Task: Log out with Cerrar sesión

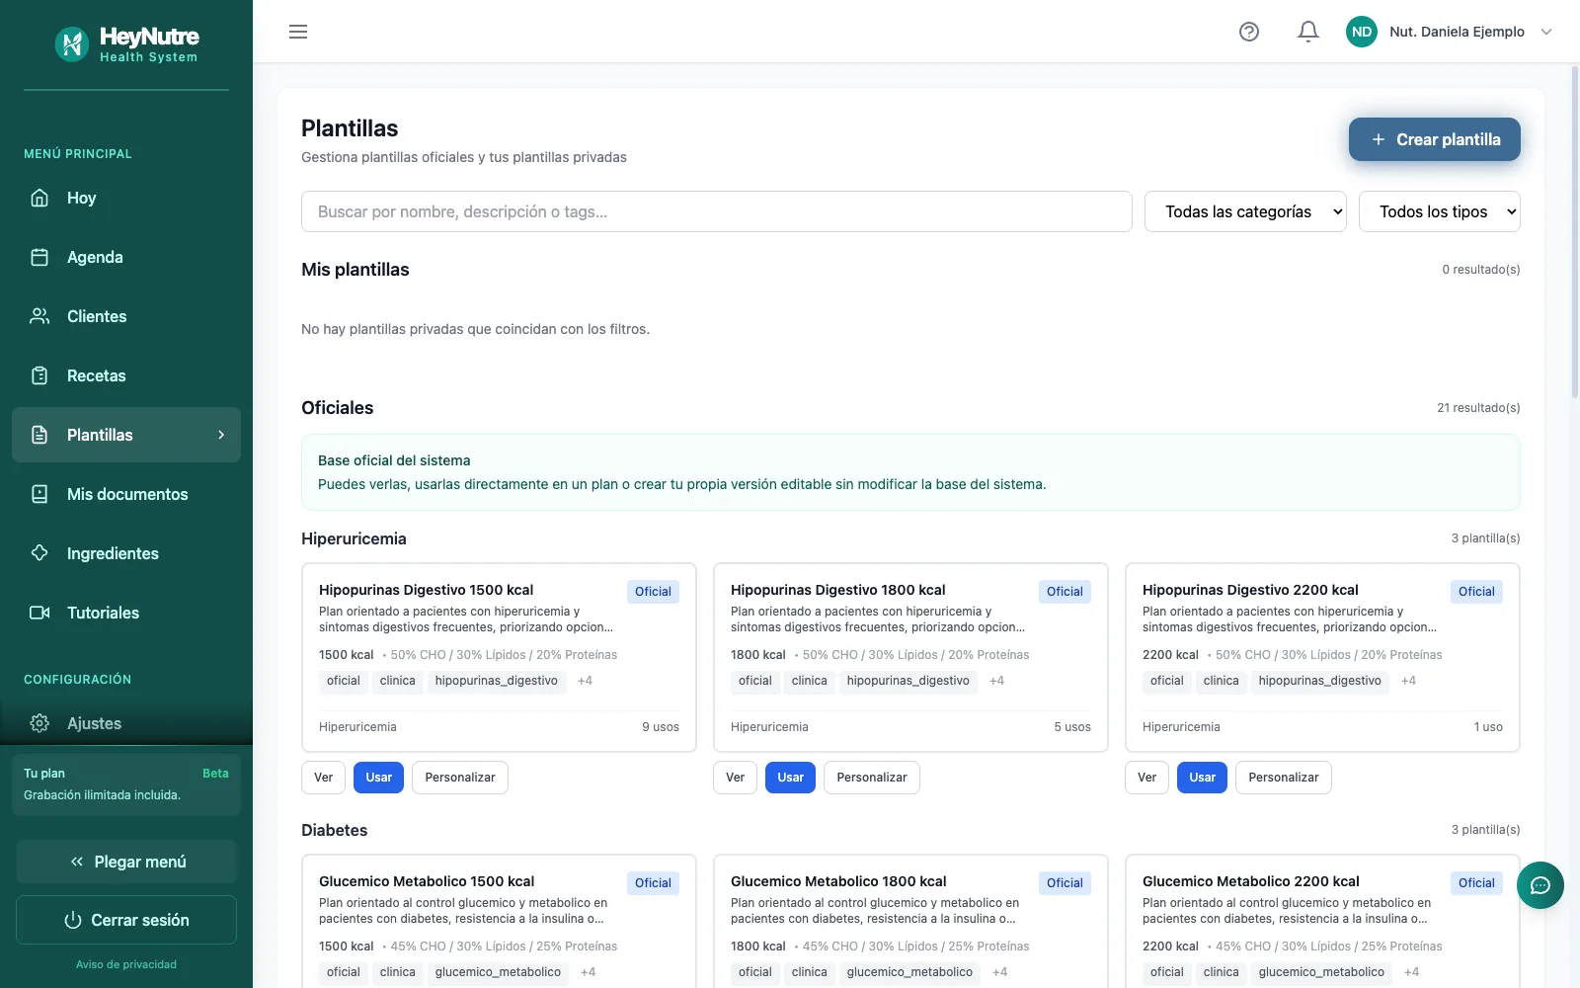Action: pos(126,920)
